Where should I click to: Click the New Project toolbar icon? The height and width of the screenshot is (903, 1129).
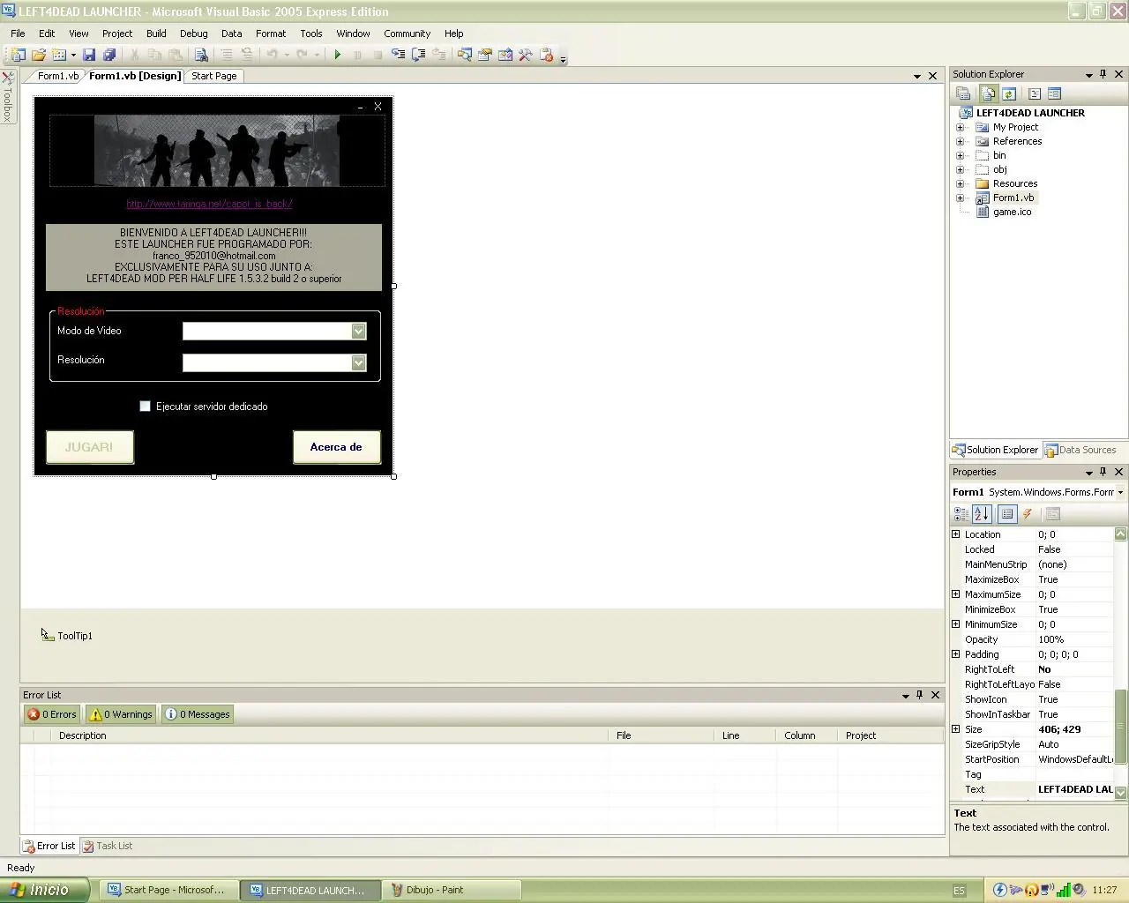[x=18, y=55]
